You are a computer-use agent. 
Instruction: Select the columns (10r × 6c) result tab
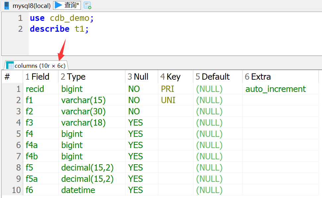coord(40,65)
